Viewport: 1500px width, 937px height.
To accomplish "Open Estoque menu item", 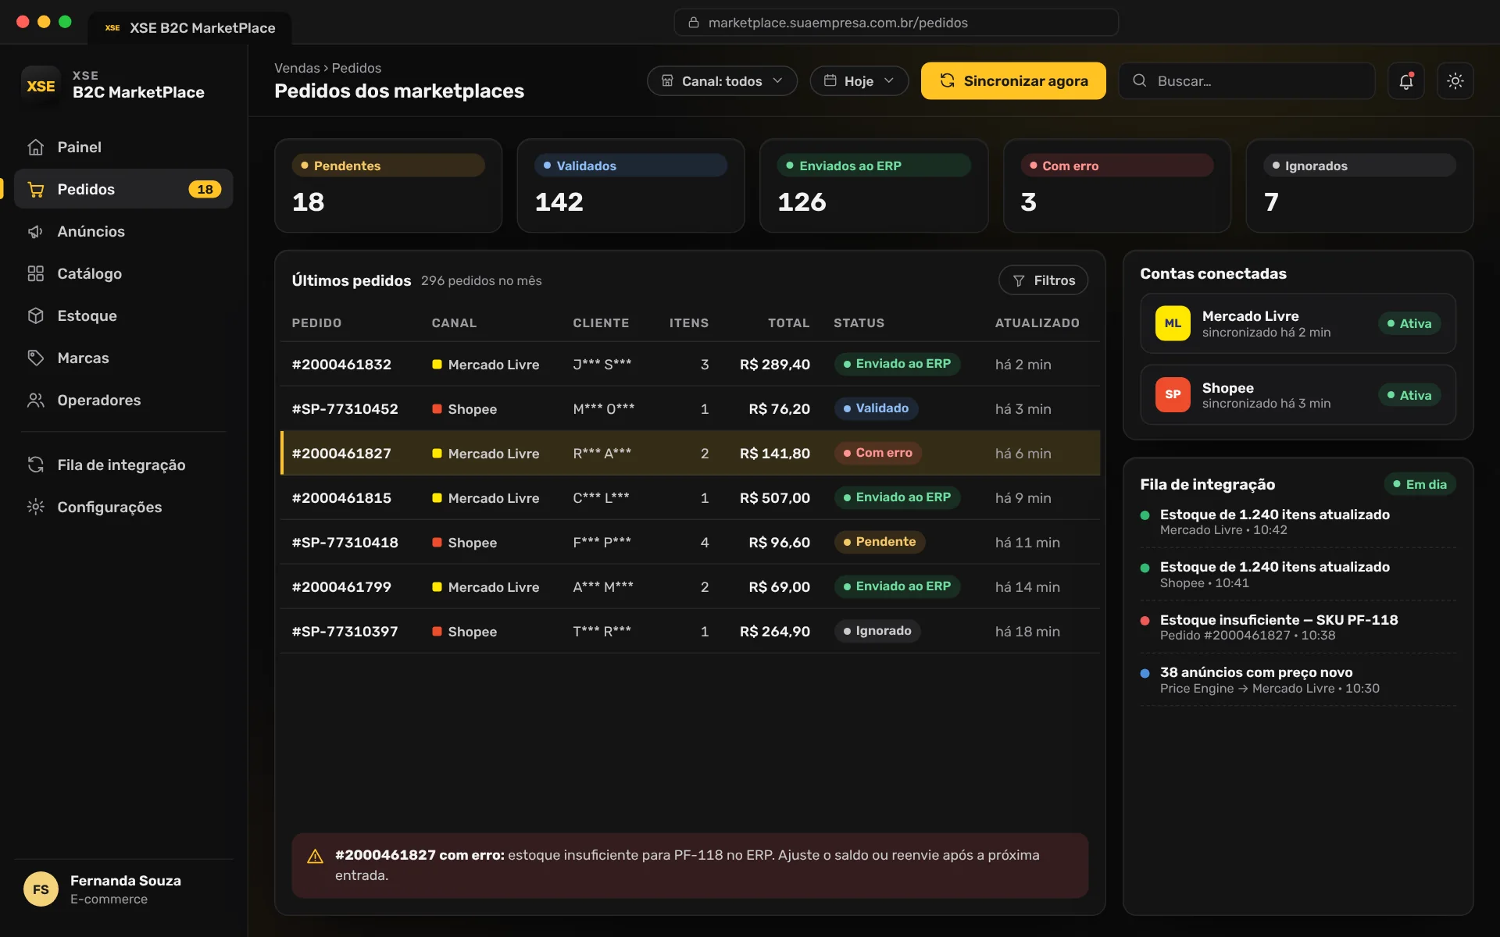I will tap(123, 315).
